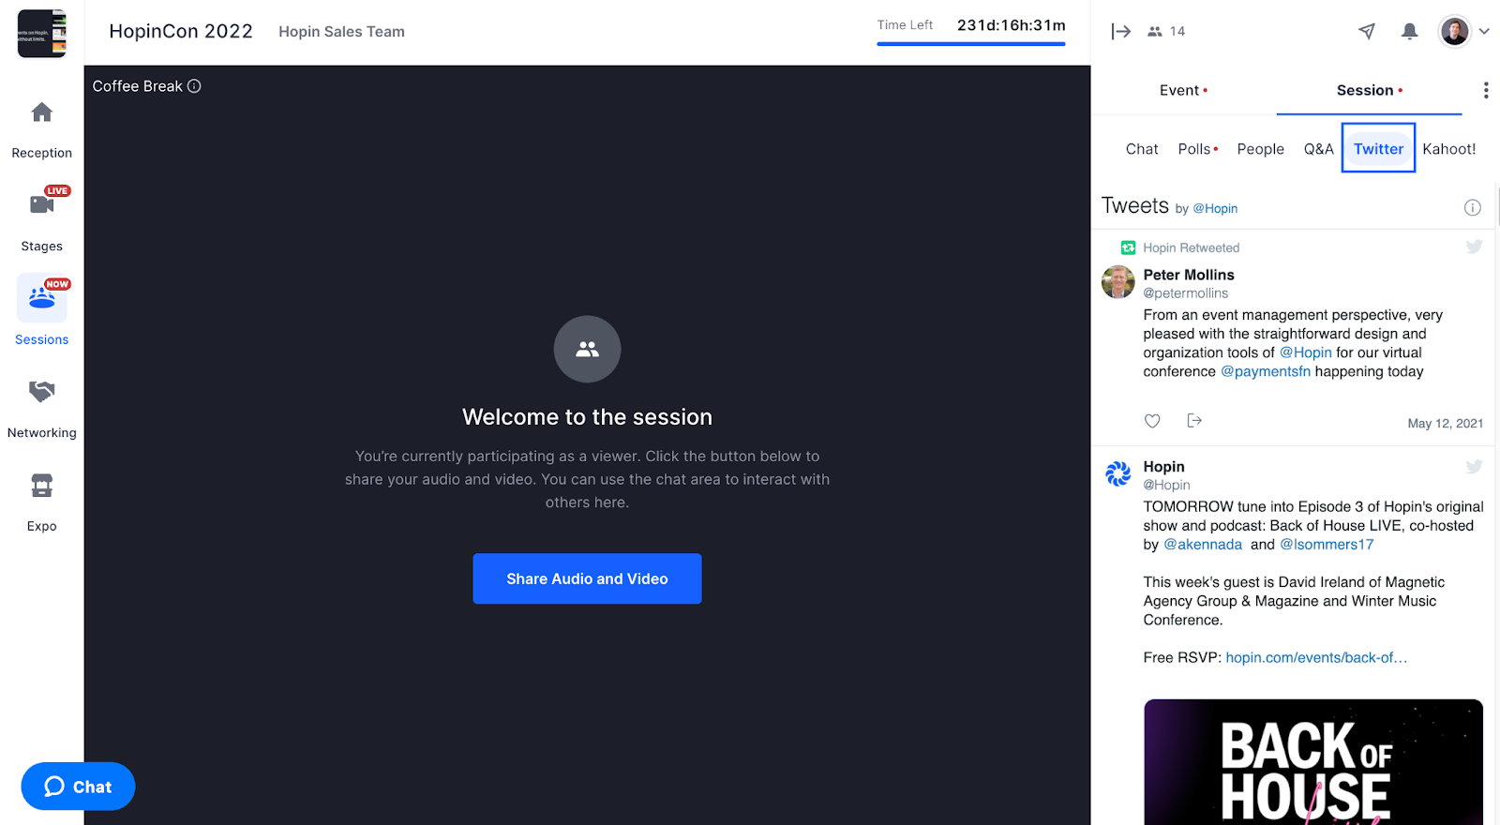This screenshot has width=1500, height=825.
Task: Open the user profile avatar
Action: [1454, 31]
